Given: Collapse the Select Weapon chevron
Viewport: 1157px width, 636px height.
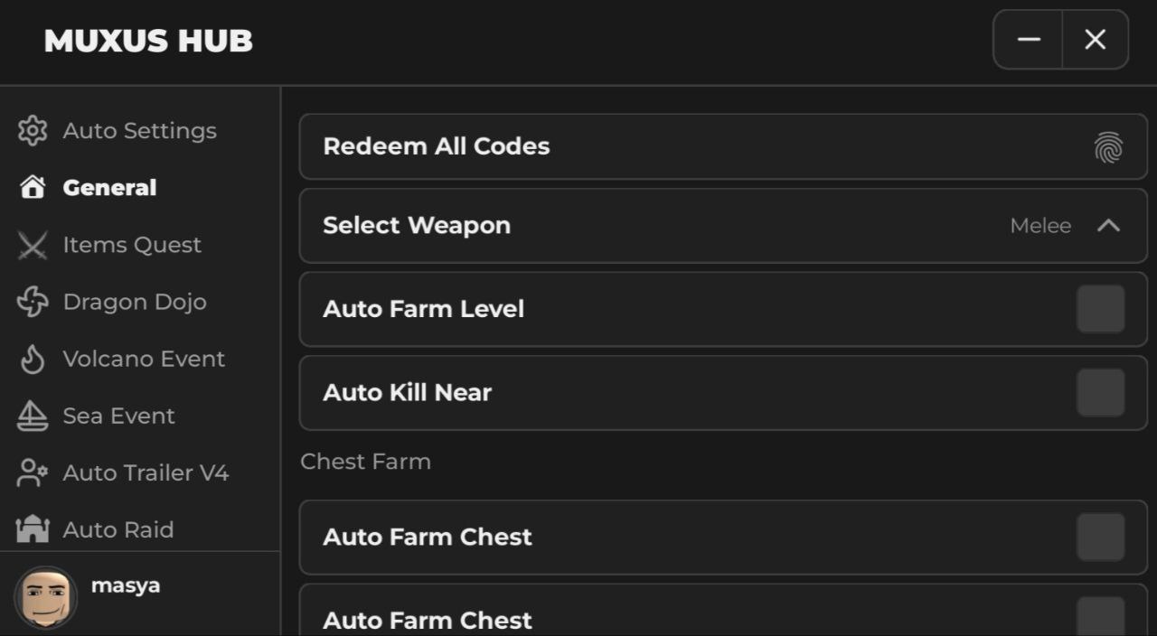Looking at the screenshot, I should (x=1108, y=226).
